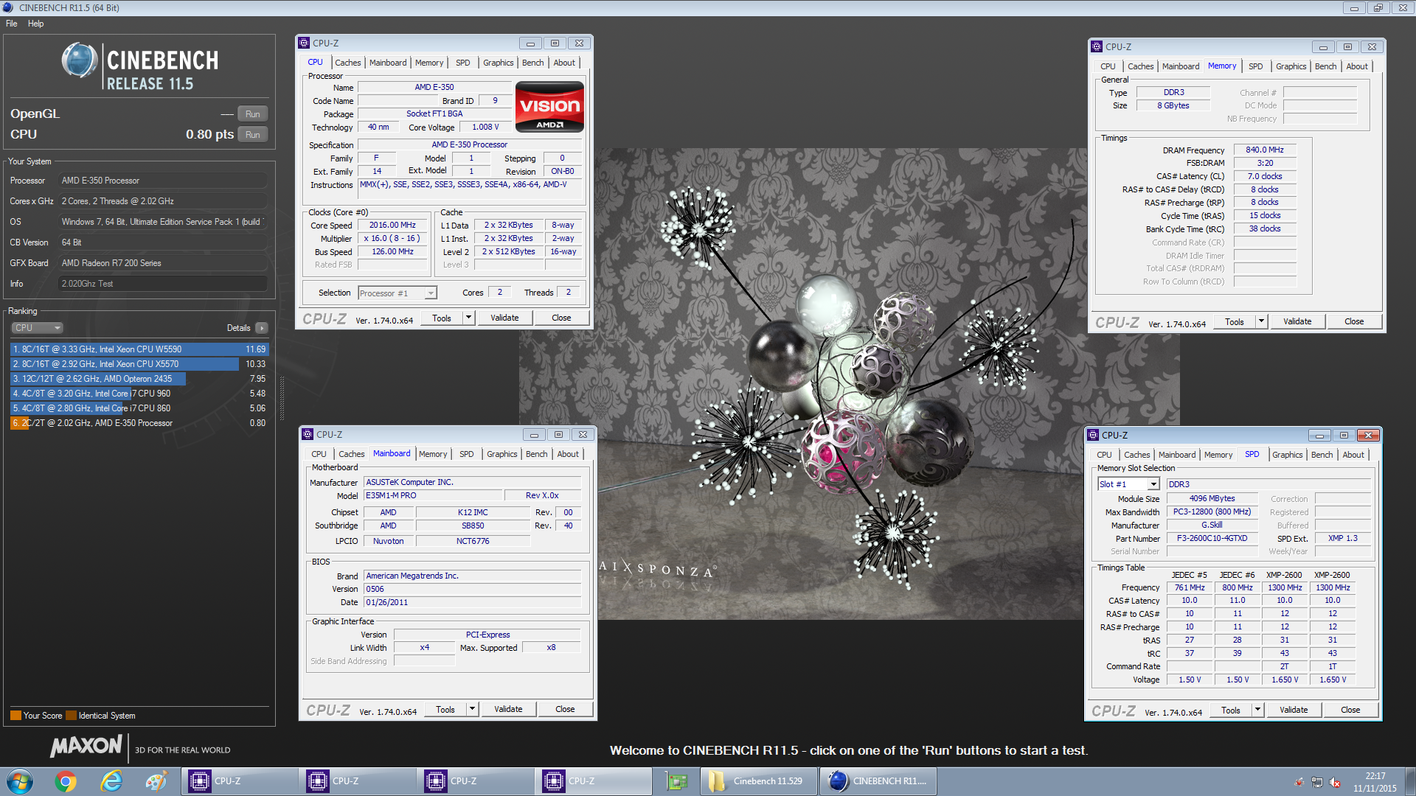Click the Info field reading 2.020Ghz Test

click(x=163, y=284)
